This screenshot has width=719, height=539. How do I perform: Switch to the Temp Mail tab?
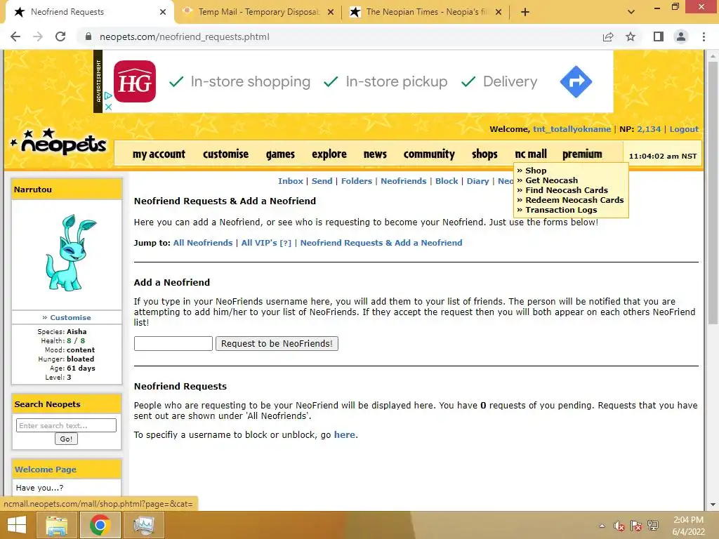[258, 12]
